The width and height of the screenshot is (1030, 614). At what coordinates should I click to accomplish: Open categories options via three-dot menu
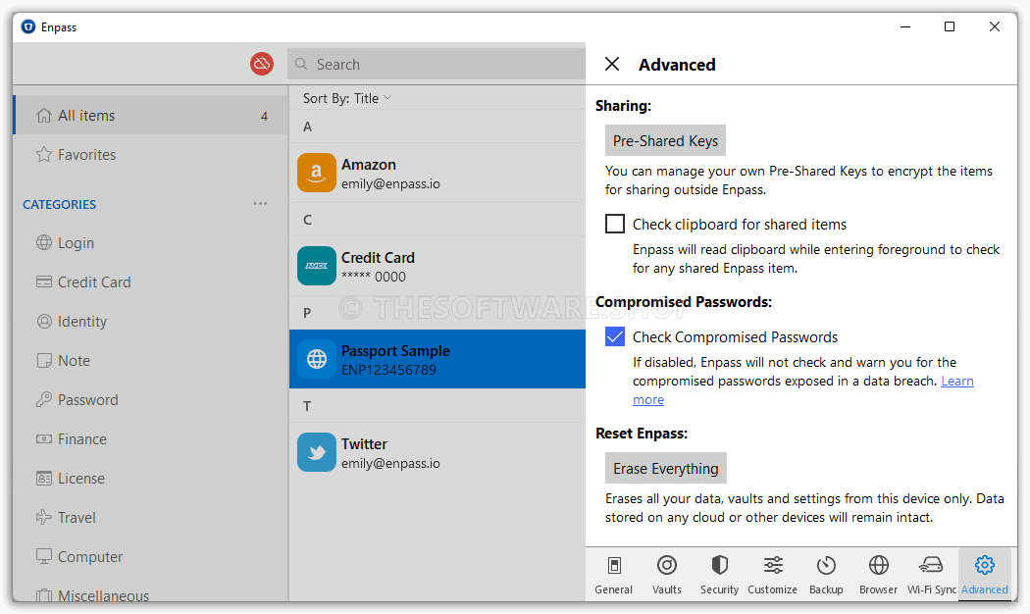pyautogui.click(x=260, y=204)
